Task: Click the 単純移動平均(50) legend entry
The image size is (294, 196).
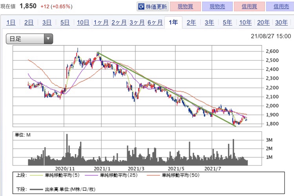Action: coord(173,175)
